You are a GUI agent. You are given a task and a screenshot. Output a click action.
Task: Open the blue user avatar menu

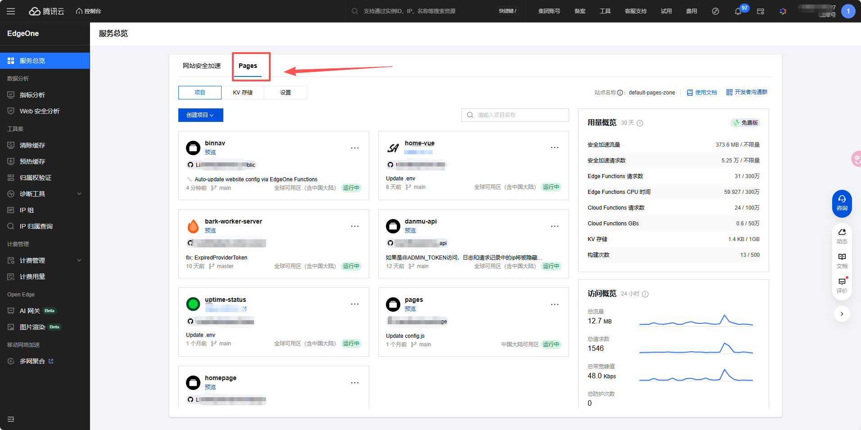(x=848, y=11)
